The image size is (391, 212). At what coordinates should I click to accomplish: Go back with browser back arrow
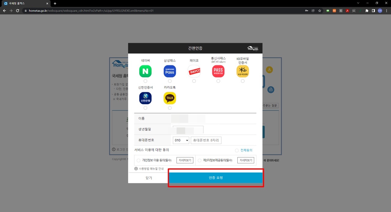click(4, 10)
